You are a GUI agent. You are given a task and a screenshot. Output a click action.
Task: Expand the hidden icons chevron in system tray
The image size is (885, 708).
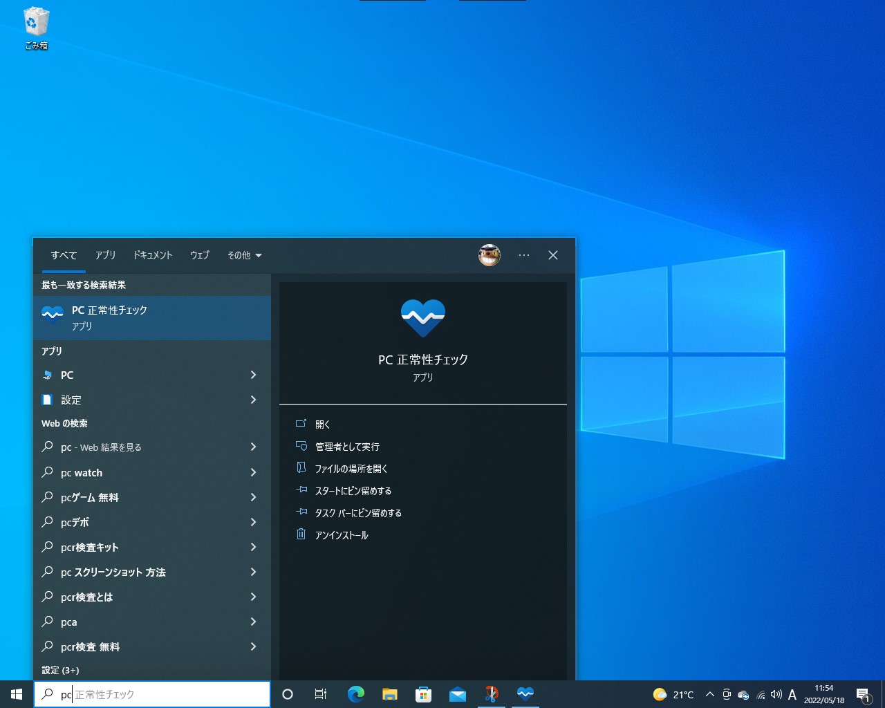709,694
